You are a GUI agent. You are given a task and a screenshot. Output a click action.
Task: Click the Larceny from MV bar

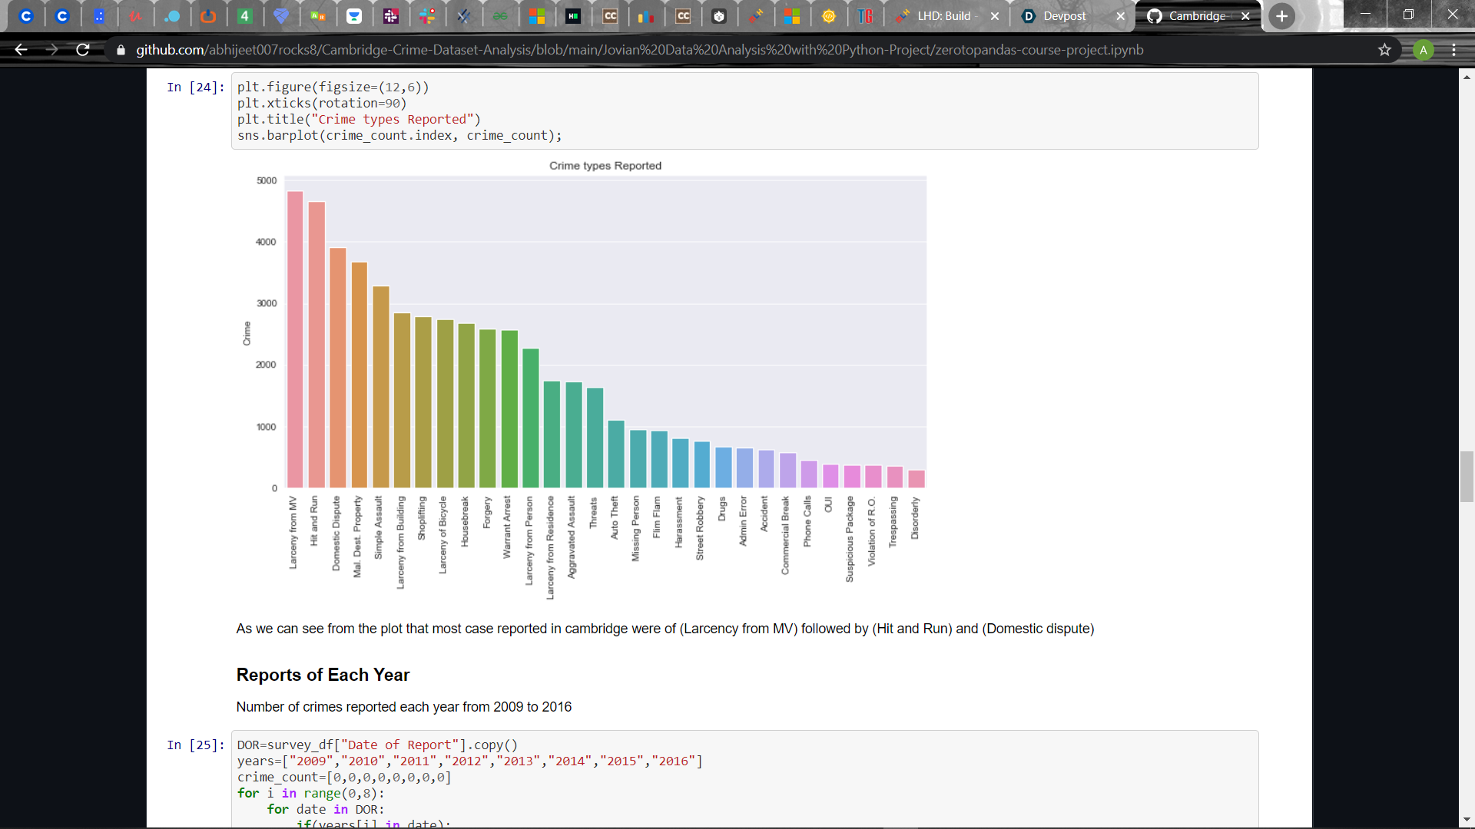[295, 339]
